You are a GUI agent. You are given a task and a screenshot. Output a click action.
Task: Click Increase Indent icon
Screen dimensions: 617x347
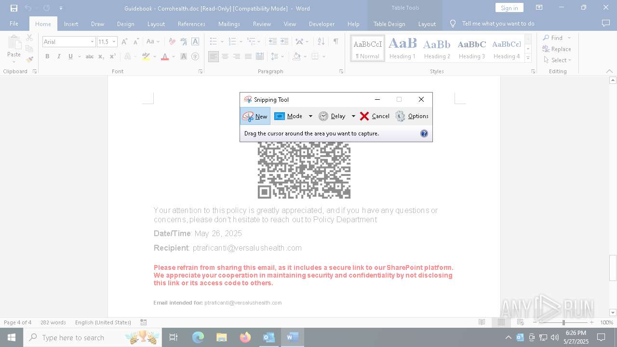(x=284, y=42)
